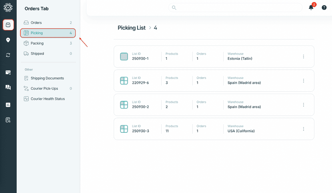The width and height of the screenshot is (332, 193).
Task: Click the app logo in the sidebar
Action: click(8, 8)
